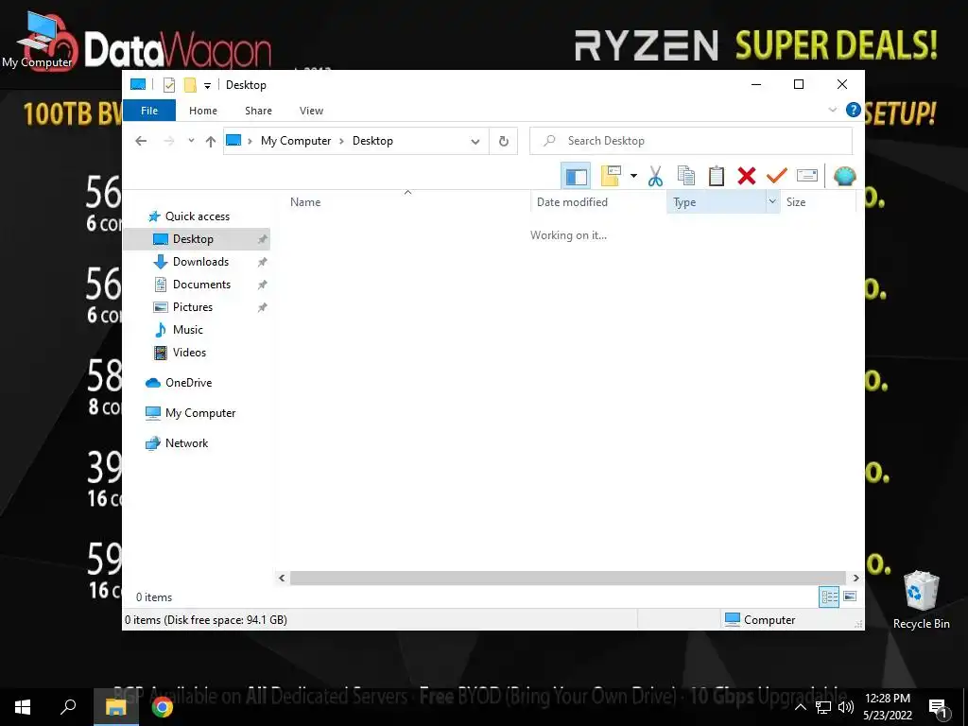This screenshot has width=968, height=726.
Task: Expand the view options dropdown arrow
Action: point(633,176)
